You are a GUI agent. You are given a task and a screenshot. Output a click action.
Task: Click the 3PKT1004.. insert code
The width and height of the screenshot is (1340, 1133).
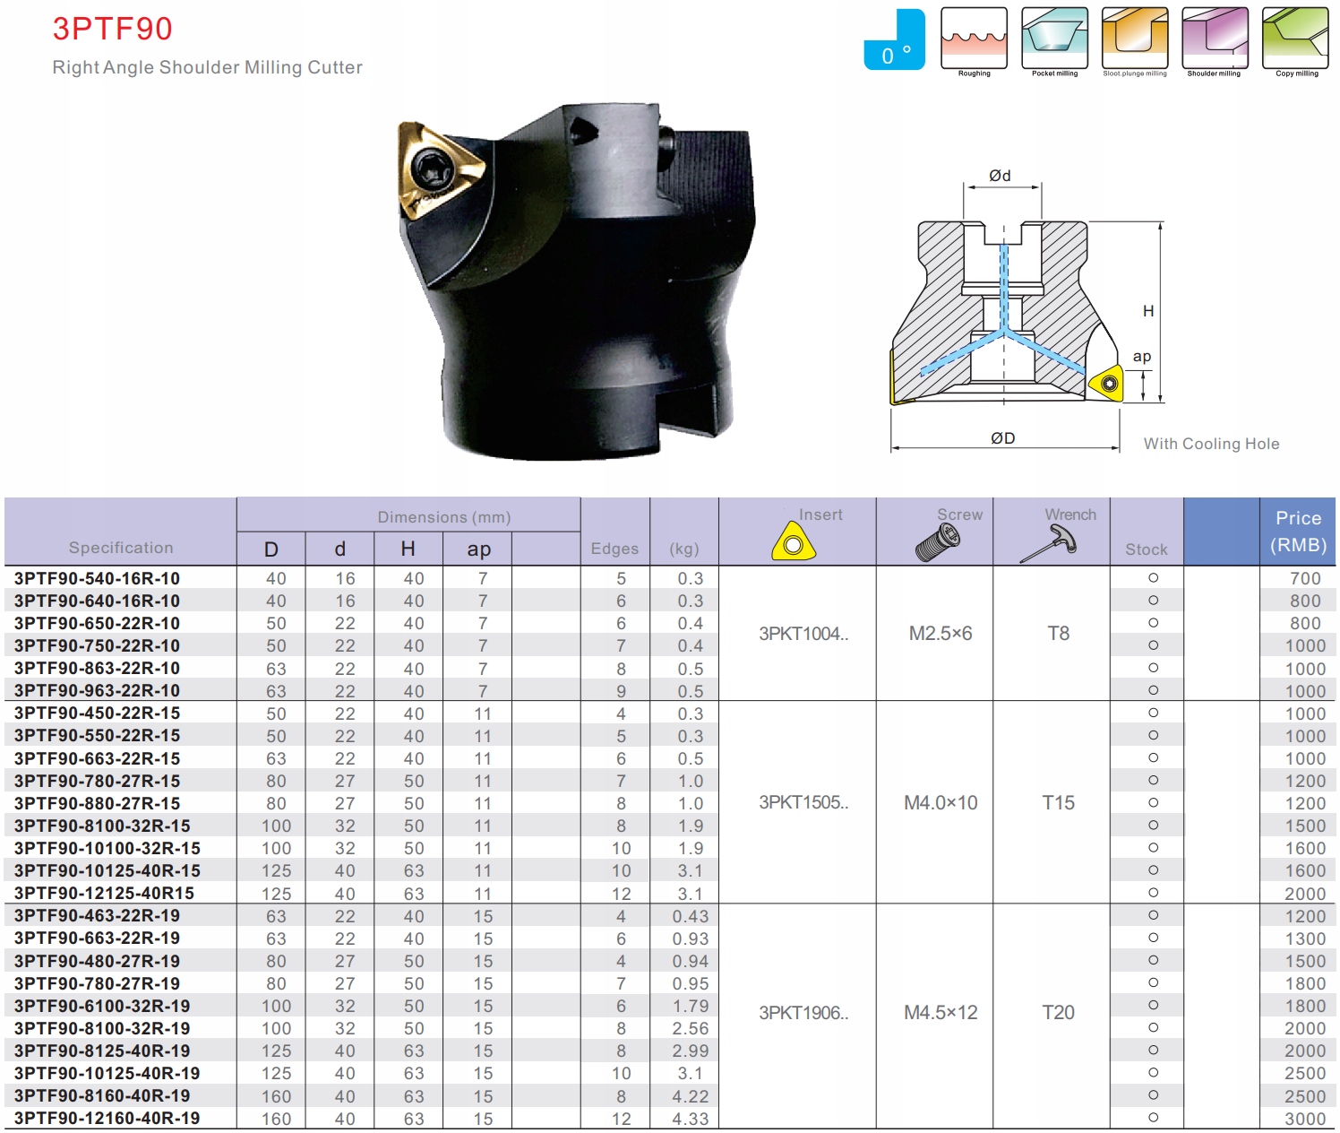point(803,634)
